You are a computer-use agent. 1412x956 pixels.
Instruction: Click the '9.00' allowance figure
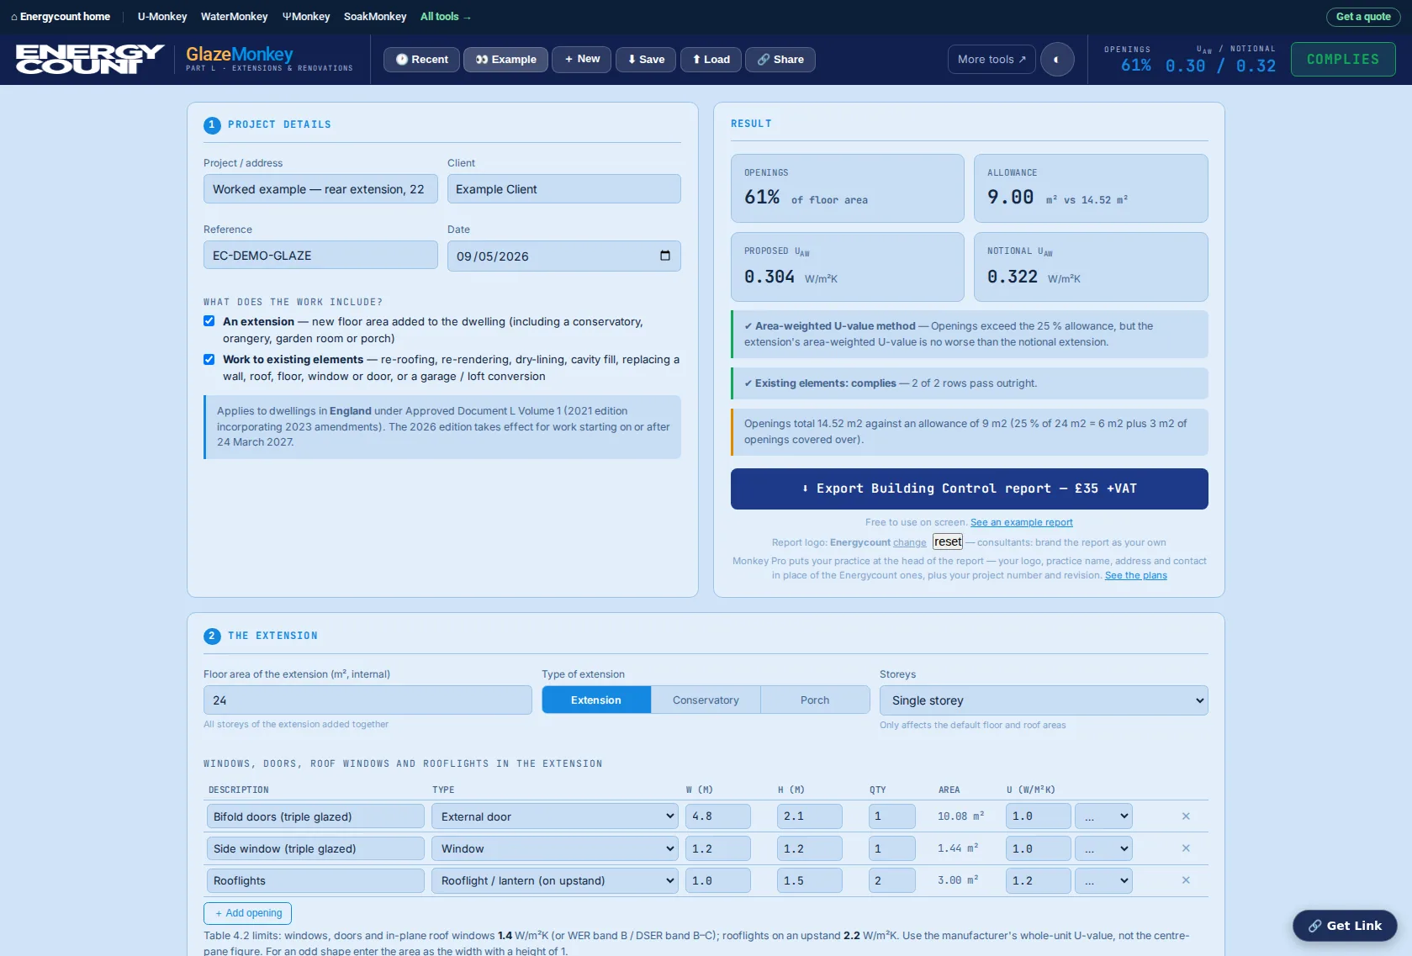1011,198
